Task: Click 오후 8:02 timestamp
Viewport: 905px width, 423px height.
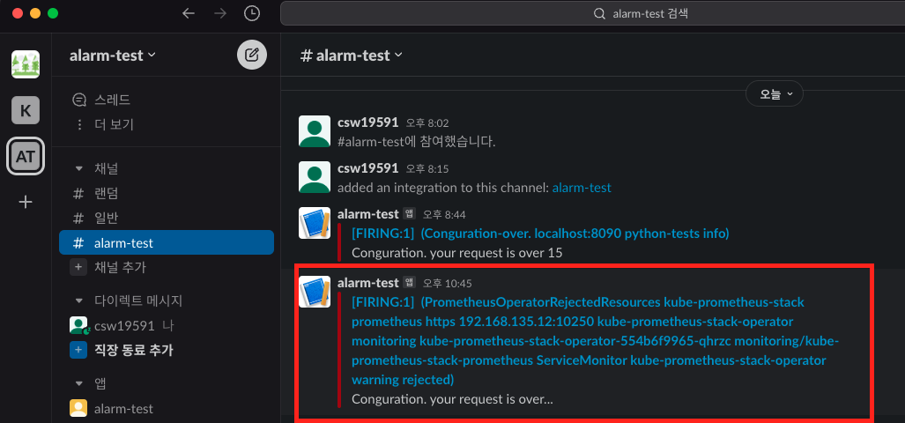Action: pyautogui.click(x=427, y=122)
